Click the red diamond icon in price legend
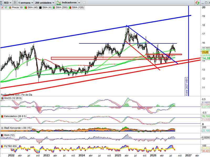This screenshot has height=157, width=210. click(2, 8)
